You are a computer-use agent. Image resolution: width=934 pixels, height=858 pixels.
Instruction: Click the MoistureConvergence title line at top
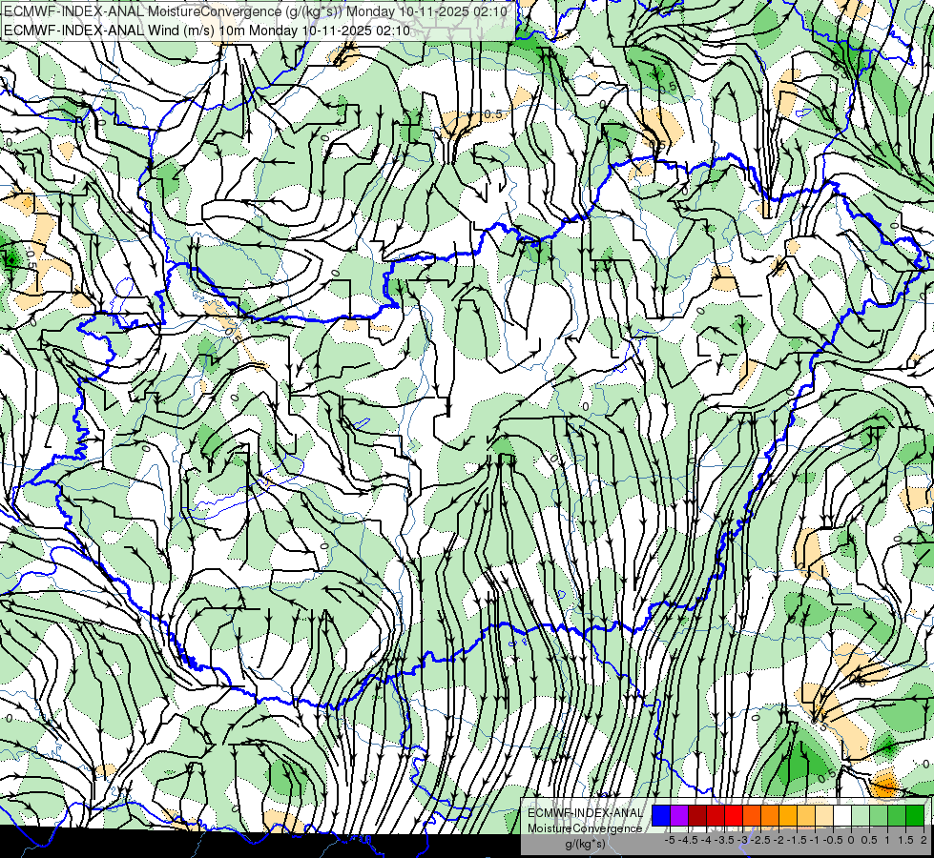256,11
